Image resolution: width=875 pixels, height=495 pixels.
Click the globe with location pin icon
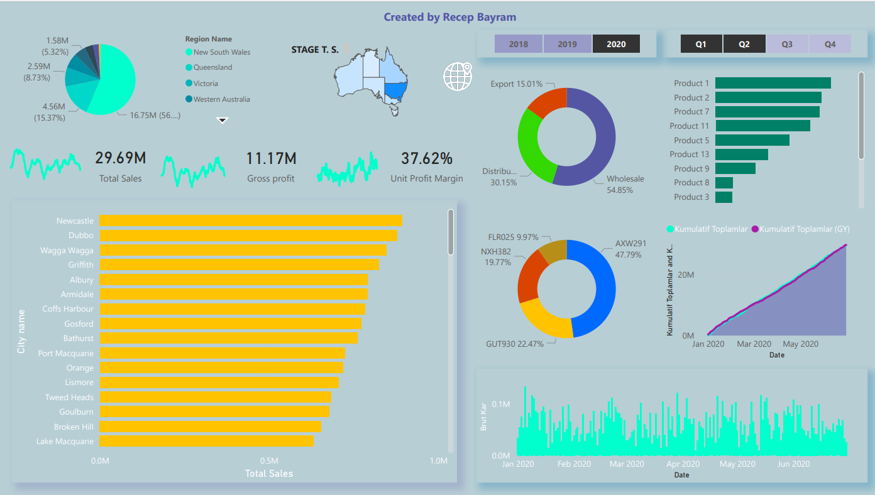(457, 77)
